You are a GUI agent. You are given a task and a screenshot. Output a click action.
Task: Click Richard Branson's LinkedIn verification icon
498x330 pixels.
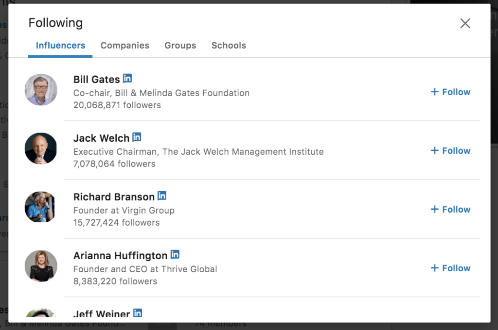coord(161,196)
